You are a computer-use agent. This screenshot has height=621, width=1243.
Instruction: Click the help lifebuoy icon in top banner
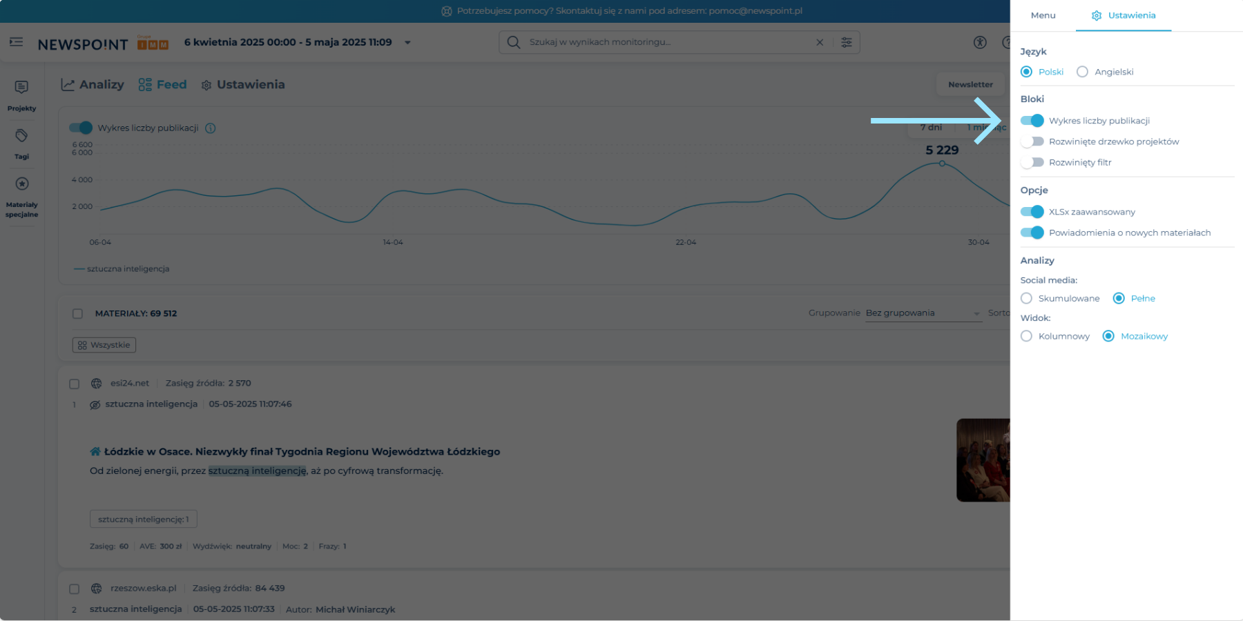447,11
